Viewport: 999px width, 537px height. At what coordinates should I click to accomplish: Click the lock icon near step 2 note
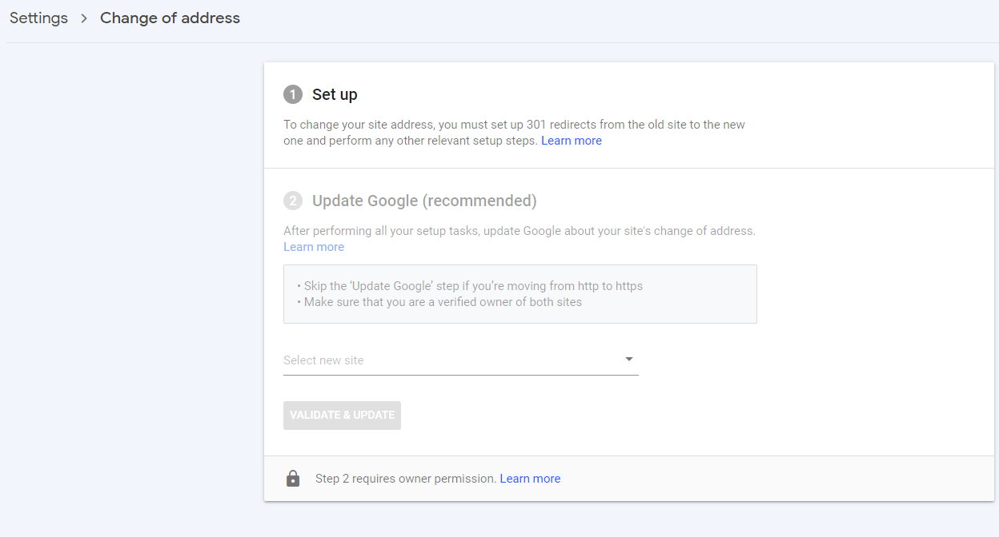click(x=293, y=478)
